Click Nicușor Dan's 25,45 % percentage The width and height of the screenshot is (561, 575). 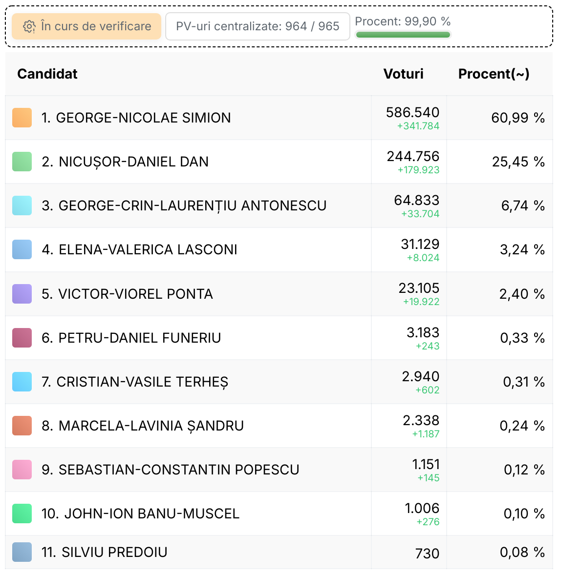pyautogui.click(x=518, y=162)
